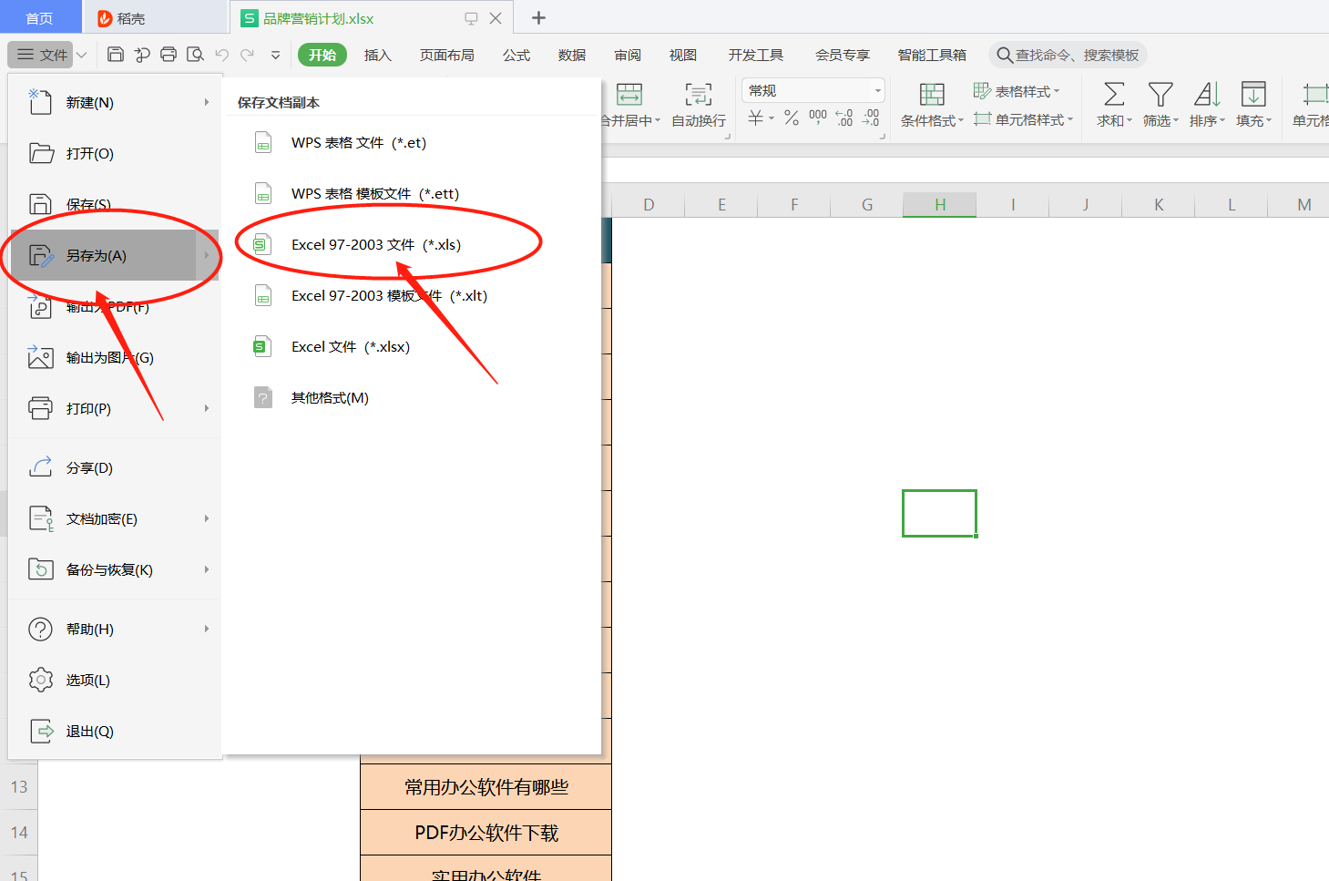Open 备份与恢复(K) menu entry
Image resolution: width=1329 pixels, height=881 pixels.
(115, 569)
